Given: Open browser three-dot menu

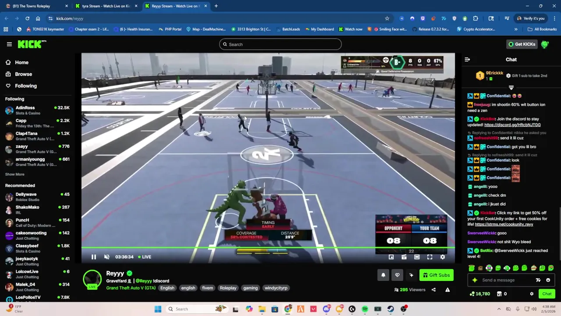Looking at the screenshot, I should point(554,18).
